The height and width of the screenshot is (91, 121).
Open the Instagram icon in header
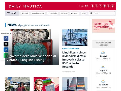96,6
